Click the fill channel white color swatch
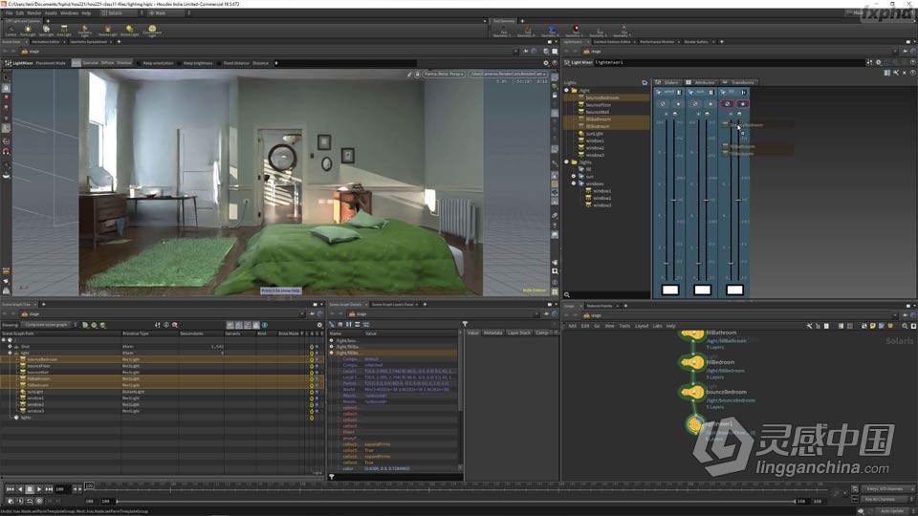The width and height of the screenshot is (918, 516). tap(734, 290)
